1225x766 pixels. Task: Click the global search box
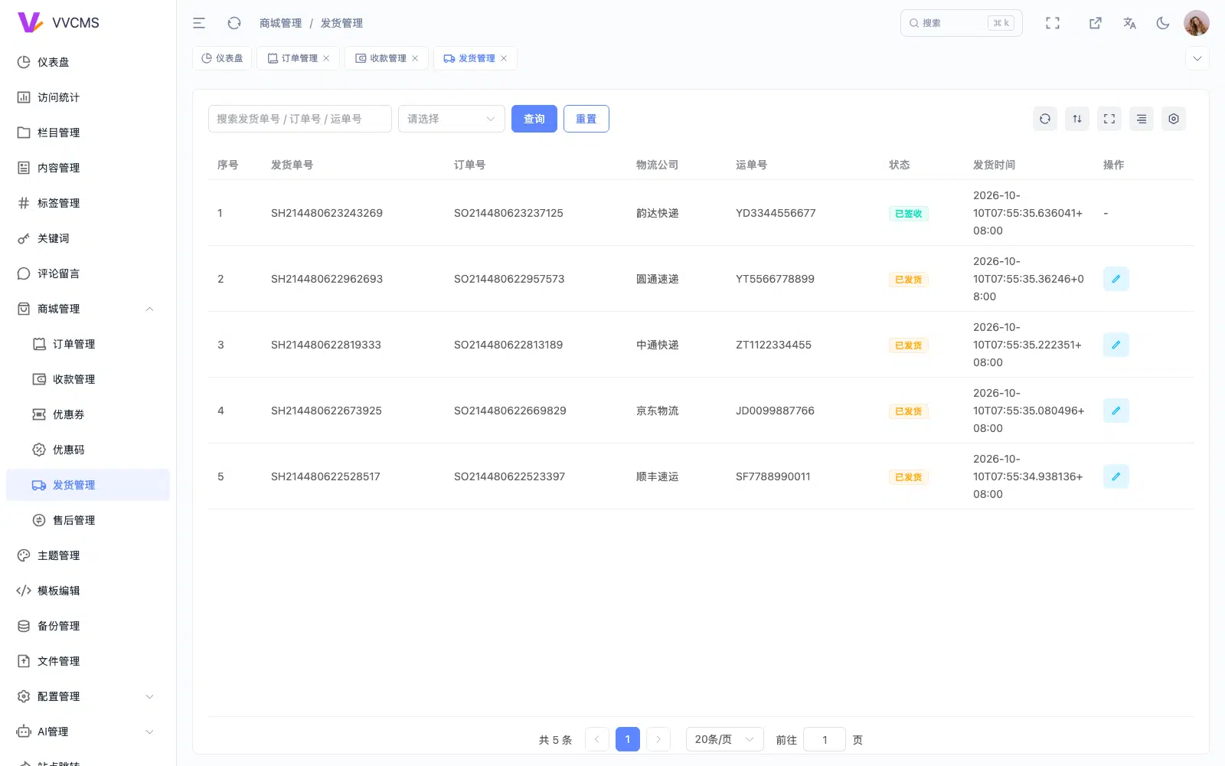click(x=961, y=23)
